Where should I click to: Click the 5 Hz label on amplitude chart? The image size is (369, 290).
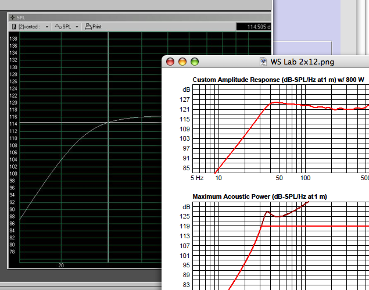coord(197,178)
